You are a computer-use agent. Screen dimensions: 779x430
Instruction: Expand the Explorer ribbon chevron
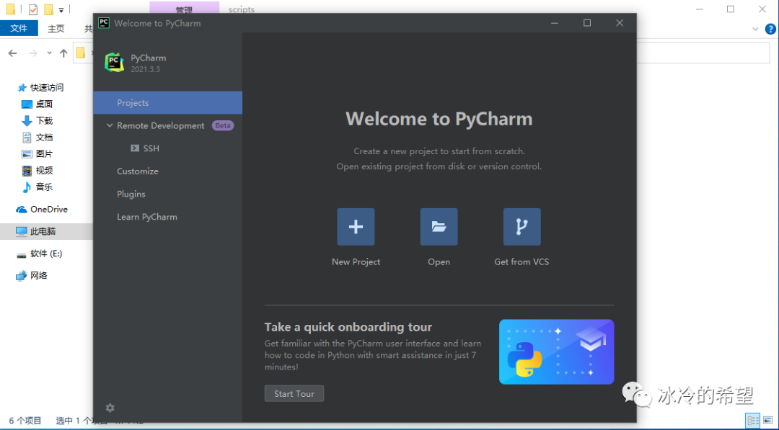click(755, 29)
